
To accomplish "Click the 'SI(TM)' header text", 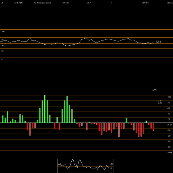I will click(66, 3).
